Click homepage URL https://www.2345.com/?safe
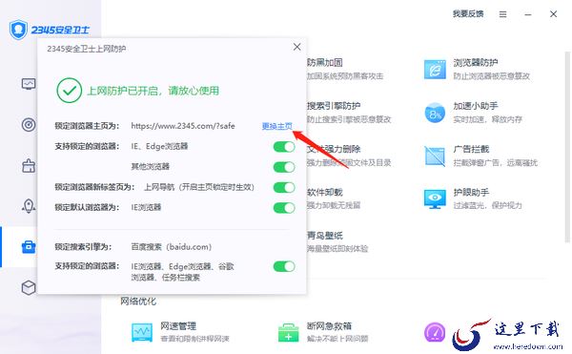 pos(183,126)
